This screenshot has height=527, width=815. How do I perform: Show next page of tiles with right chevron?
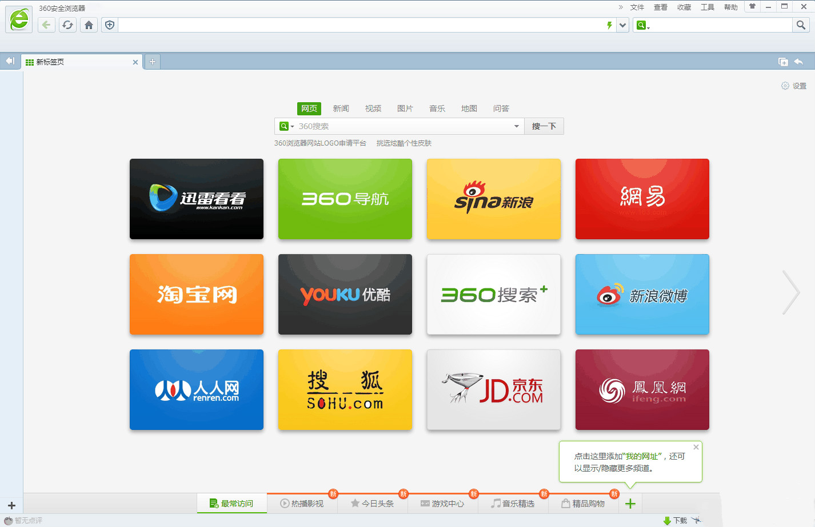point(791,292)
